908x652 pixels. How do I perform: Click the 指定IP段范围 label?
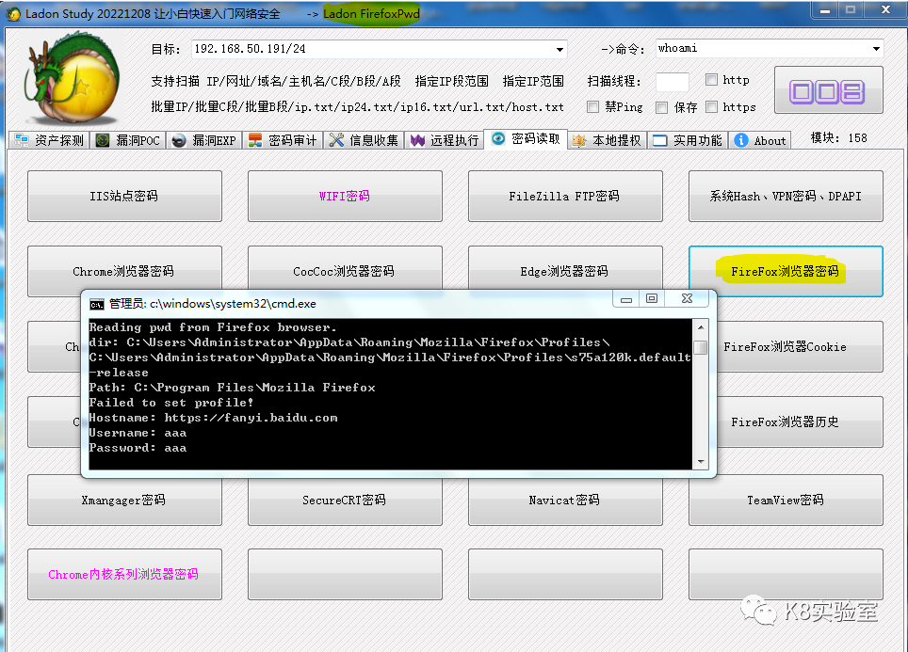click(x=452, y=81)
